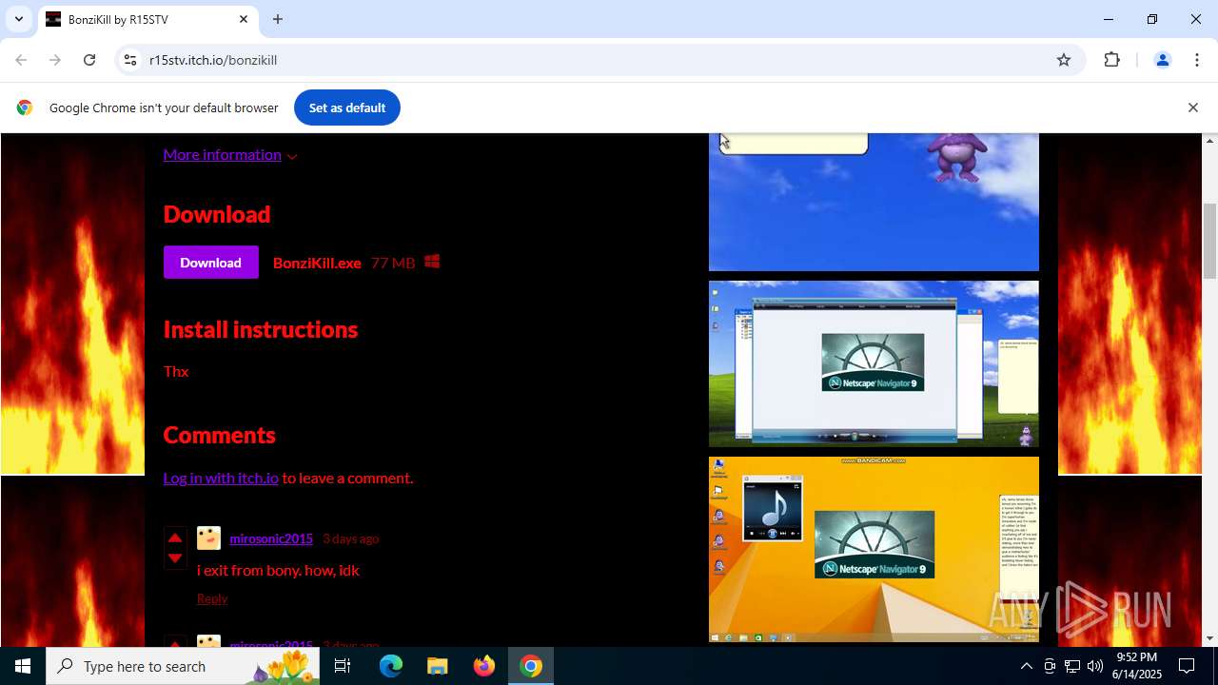Open yellow desktop Netscape screenshot thumbnail
The image size is (1218, 685).
pyautogui.click(x=874, y=549)
